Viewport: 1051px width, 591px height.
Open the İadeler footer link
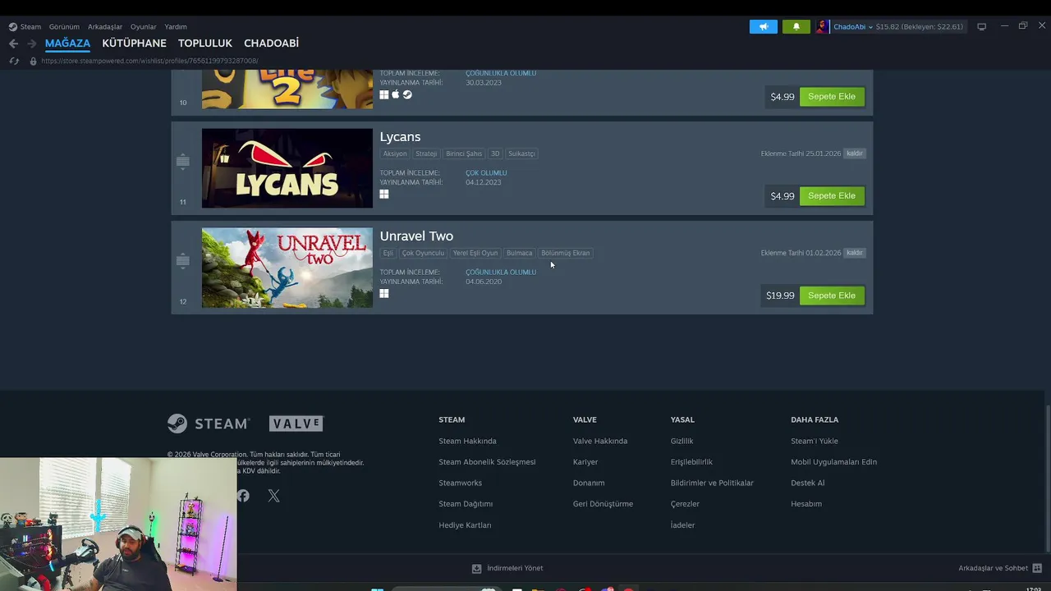point(682,525)
